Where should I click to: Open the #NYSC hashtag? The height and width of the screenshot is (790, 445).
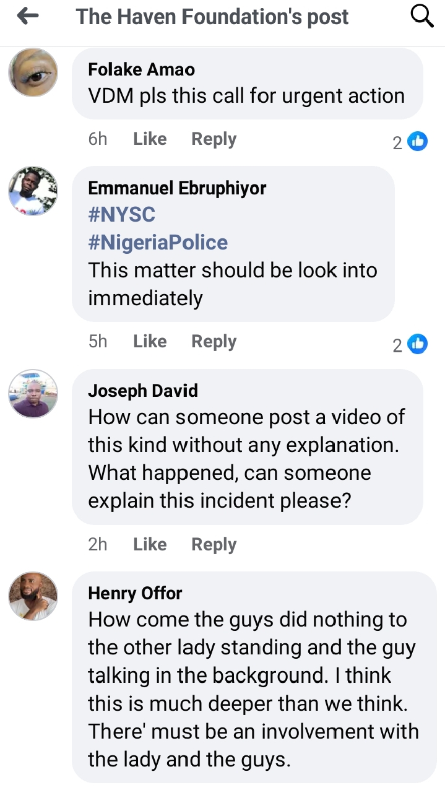[x=122, y=215]
